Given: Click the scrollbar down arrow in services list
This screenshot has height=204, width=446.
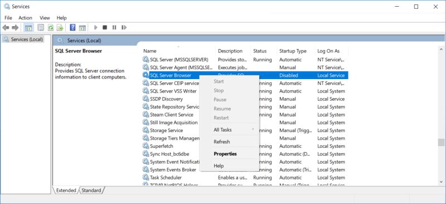Looking at the screenshot, I should (x=441, y=182).
